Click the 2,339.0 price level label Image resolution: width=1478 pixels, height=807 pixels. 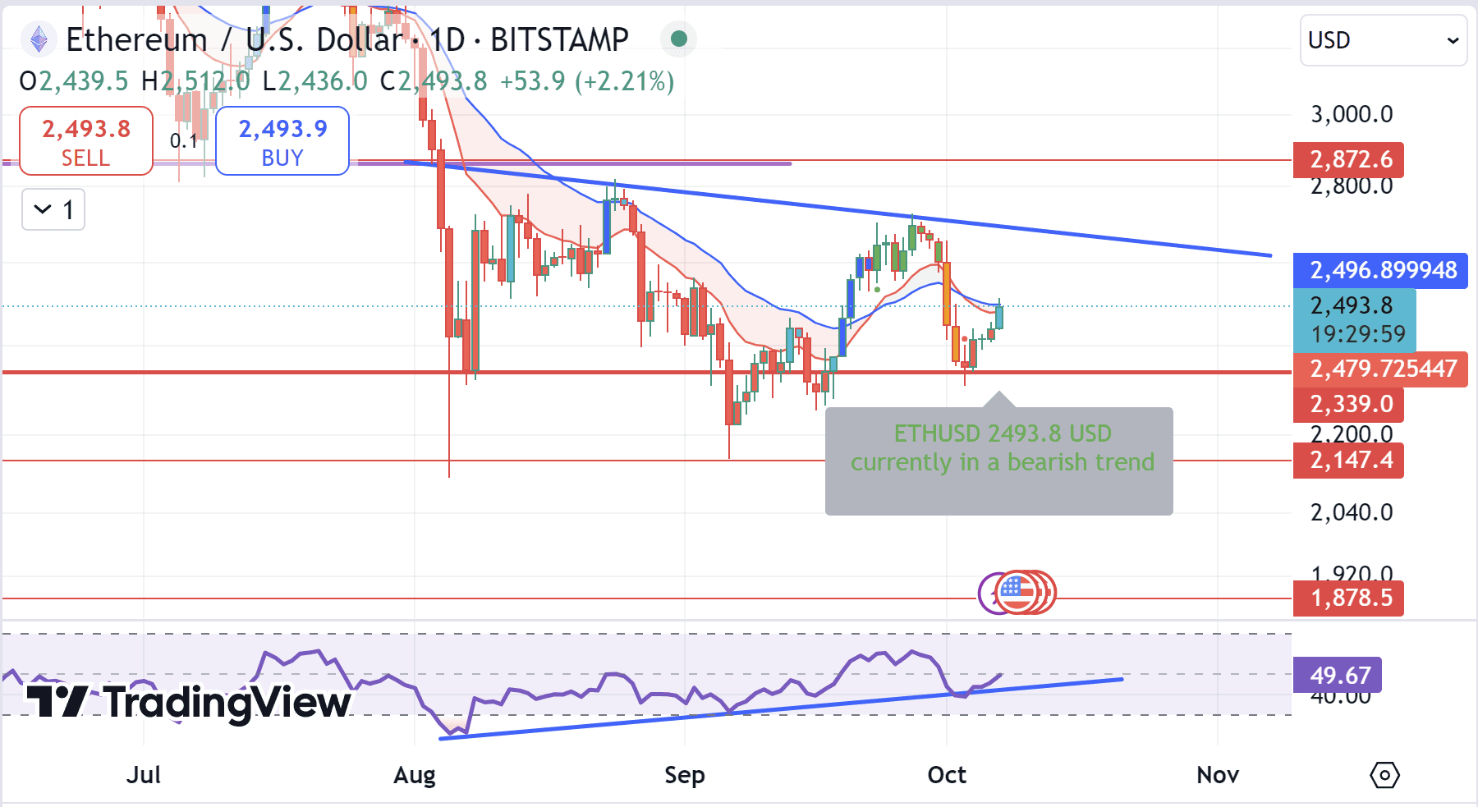click(1348, 404)
